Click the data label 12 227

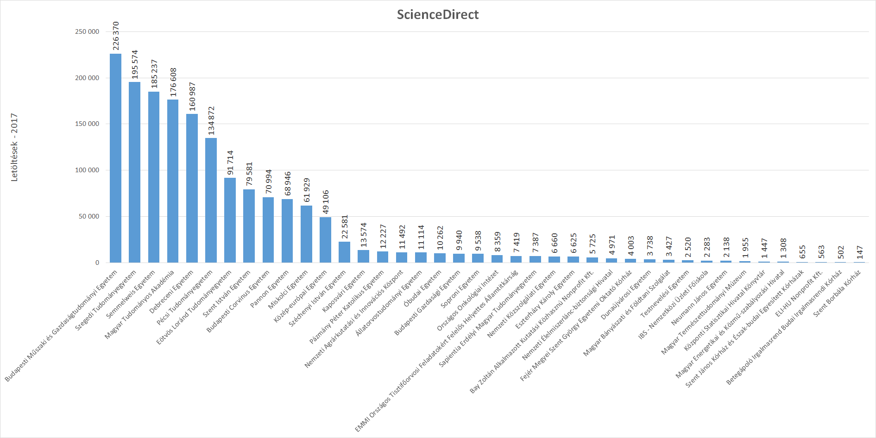point(383,237)
